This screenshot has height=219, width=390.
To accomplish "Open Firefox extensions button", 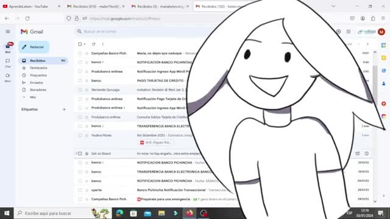I will 373,18.
